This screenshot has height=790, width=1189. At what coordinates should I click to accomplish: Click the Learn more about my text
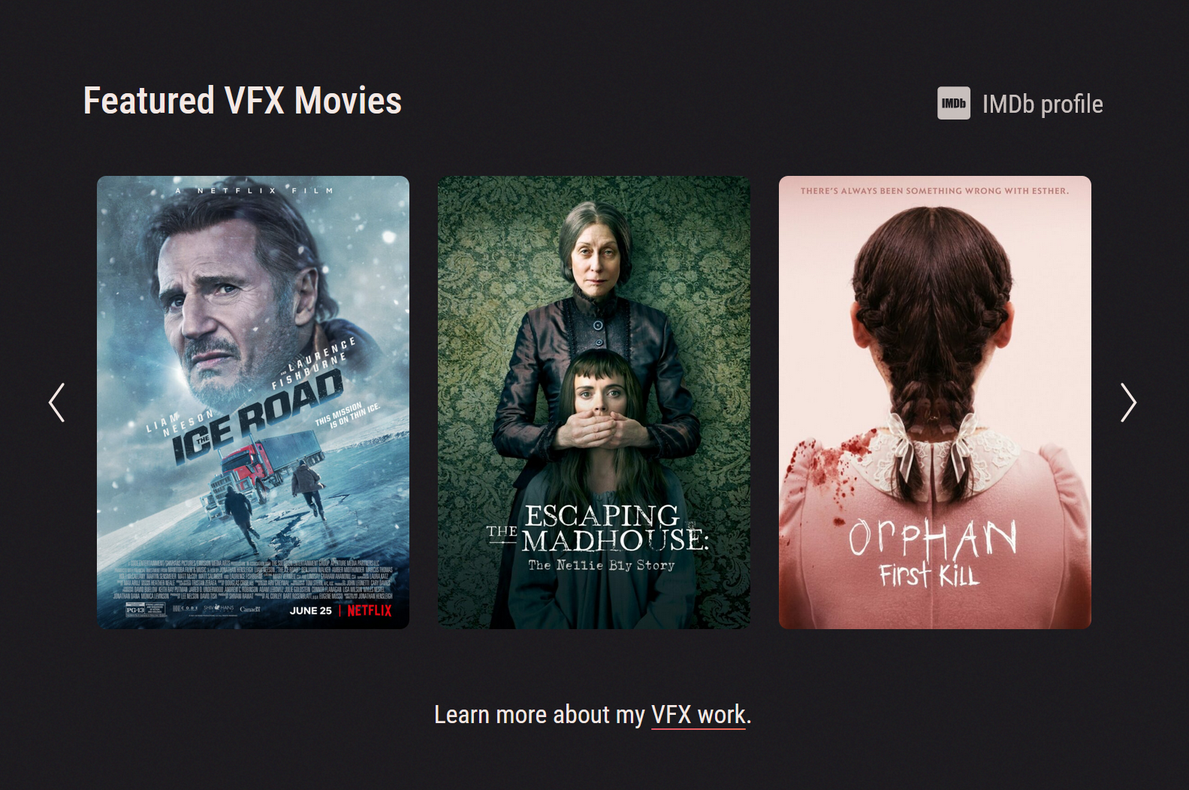click(539, 715)
